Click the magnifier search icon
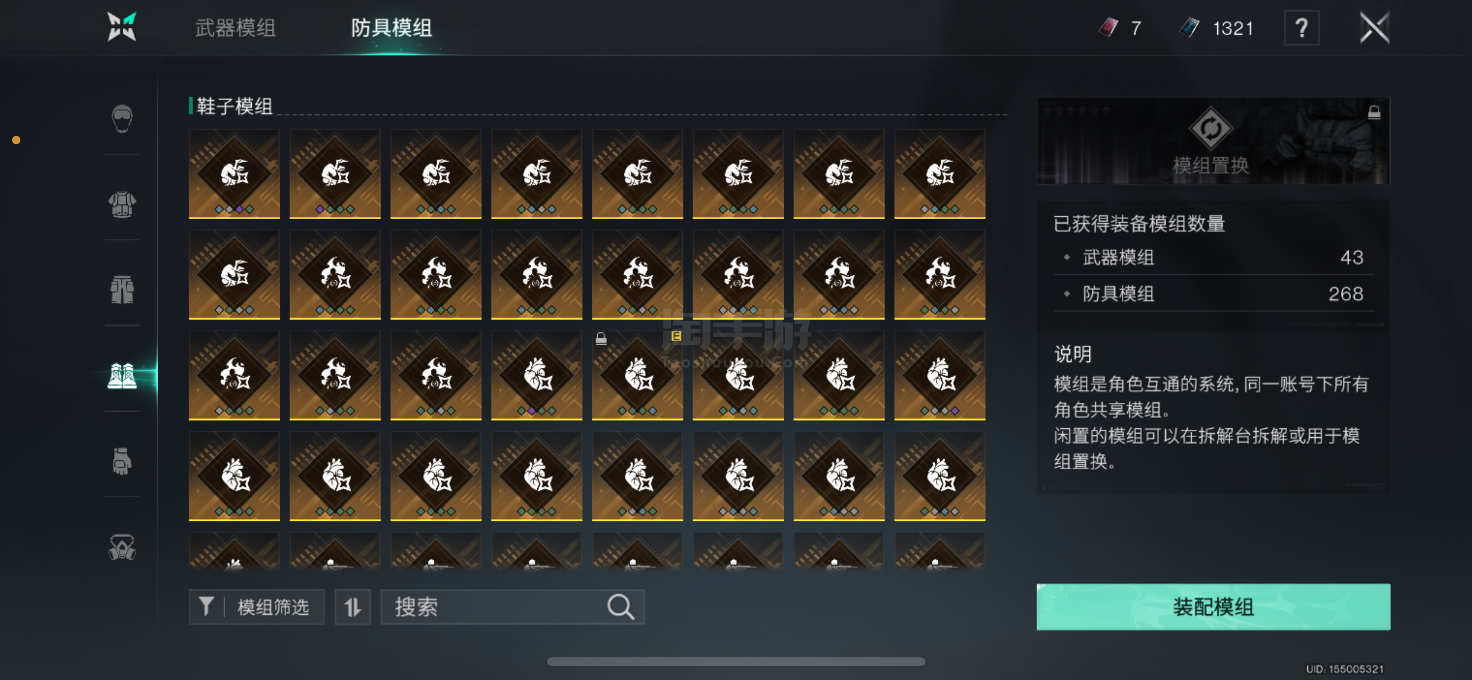 click(620, 607)
